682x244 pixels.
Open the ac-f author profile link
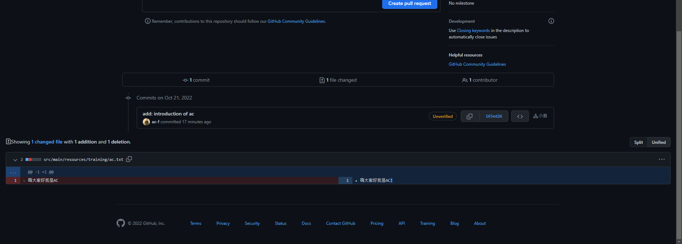click(x=156, y=122)
